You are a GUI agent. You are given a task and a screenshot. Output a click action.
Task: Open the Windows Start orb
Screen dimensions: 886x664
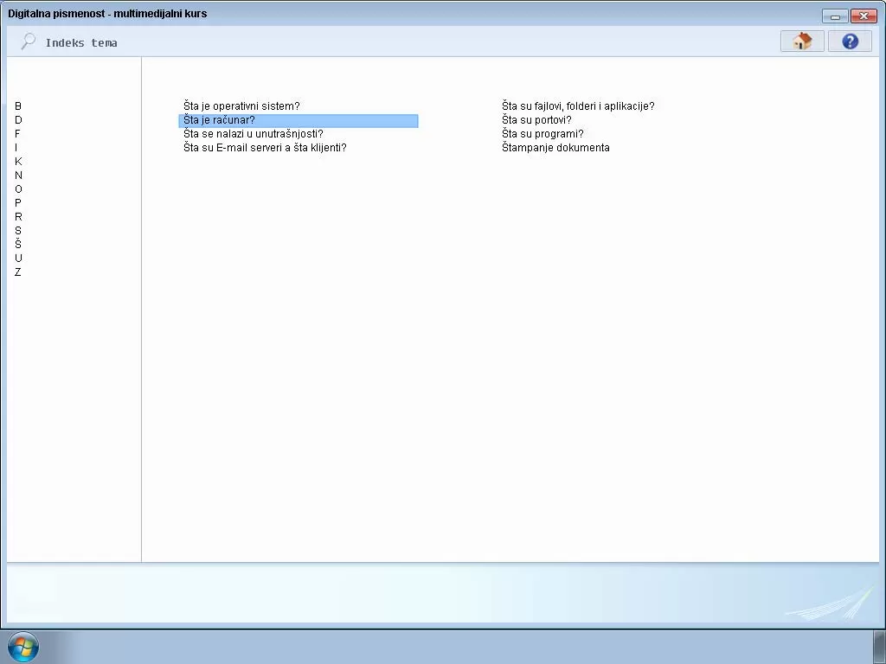(23, 647)
